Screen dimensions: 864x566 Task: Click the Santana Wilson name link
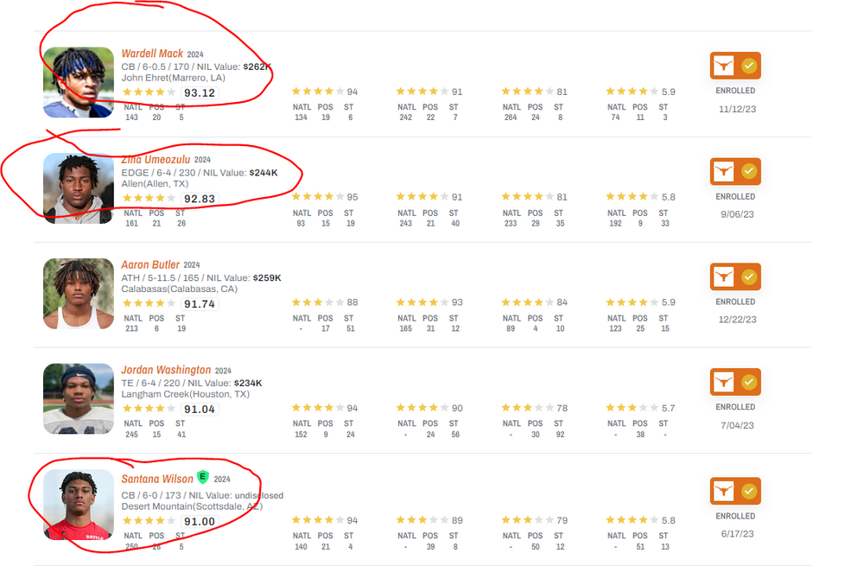(157, 479)
